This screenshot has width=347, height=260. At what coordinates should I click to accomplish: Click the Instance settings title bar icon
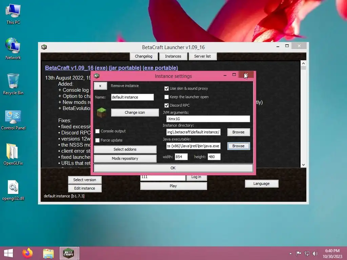point(97,76)
